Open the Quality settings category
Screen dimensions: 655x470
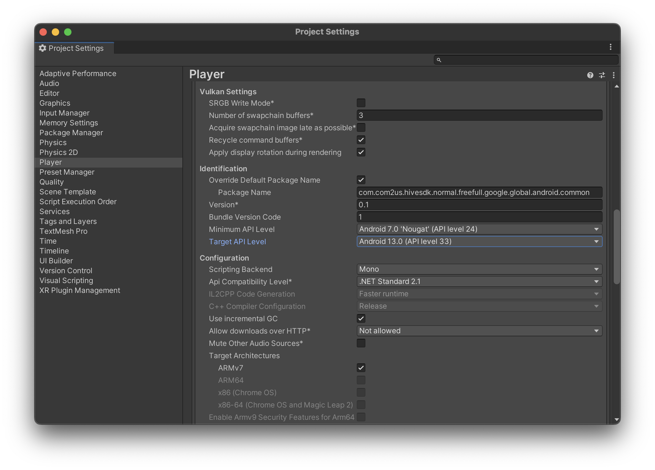(x=51, y=182)
